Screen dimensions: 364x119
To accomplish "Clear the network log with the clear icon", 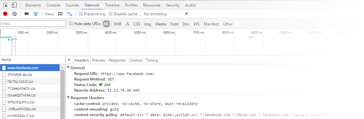I will point(15,14).
